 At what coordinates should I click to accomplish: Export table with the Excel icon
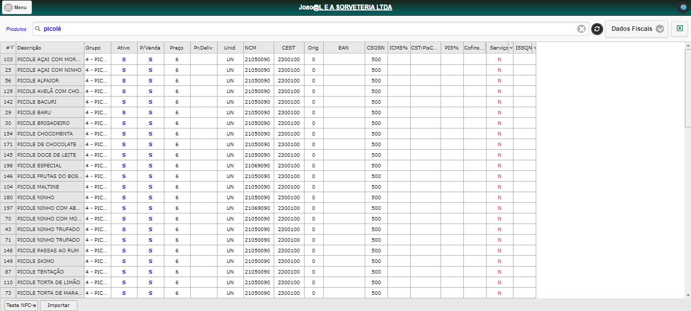pyautogui.click(x=679, y=29)
